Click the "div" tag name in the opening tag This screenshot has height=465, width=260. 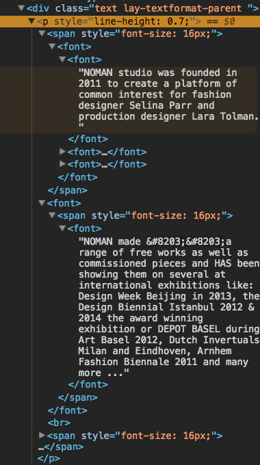(x=41, y=8)
